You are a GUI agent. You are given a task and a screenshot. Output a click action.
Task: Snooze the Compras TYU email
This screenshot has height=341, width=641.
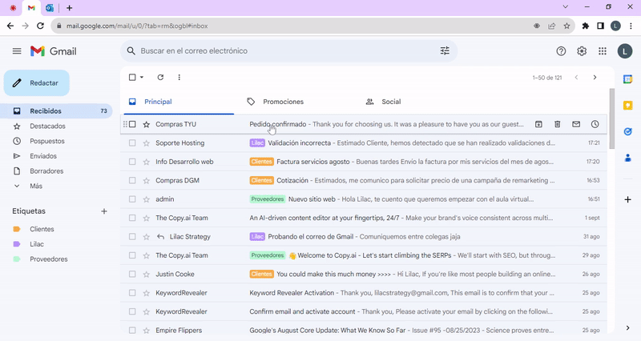click(x=595, y=124)
